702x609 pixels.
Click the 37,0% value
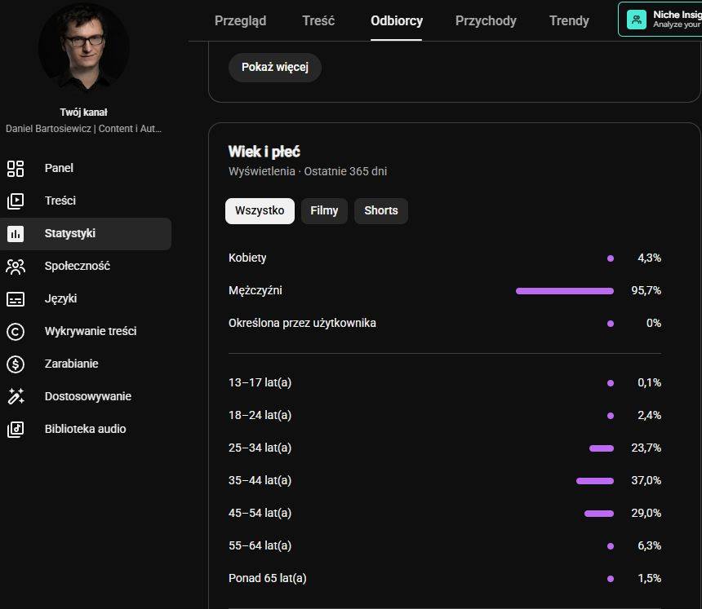point(646,481)
